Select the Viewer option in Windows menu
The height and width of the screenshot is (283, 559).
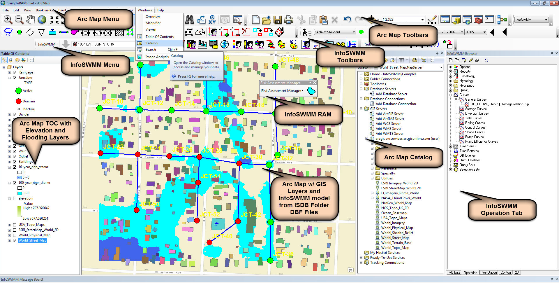pyautogui.click(x=160, y=29)
